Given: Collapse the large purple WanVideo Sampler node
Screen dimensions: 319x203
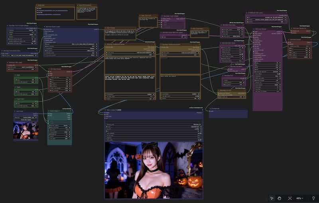Looking at the screenshot, I should [254, 29].
